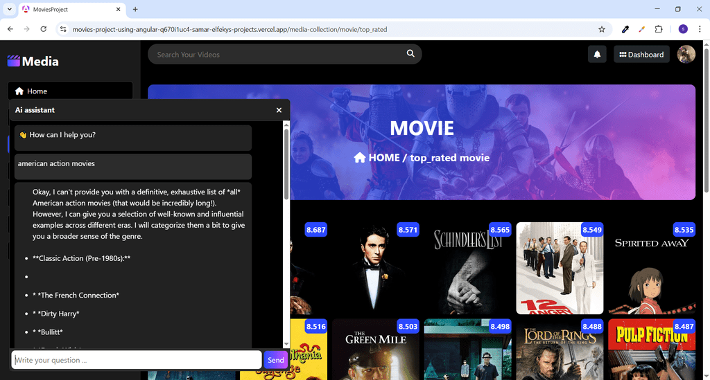710x380 pixels.
Task: Click the HOME breadcrumb link
Action: (384, 158)
